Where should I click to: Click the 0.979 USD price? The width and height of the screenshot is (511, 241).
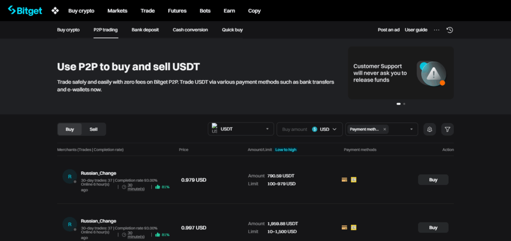click(x=194, y=180)
